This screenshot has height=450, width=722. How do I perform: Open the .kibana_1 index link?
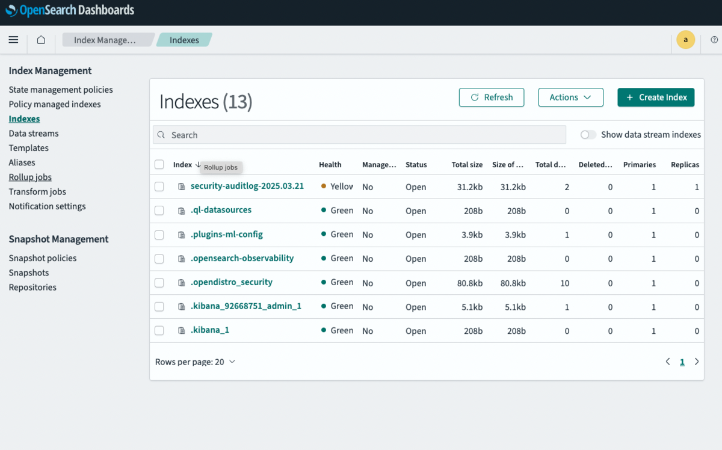click(x=210, y=330)
